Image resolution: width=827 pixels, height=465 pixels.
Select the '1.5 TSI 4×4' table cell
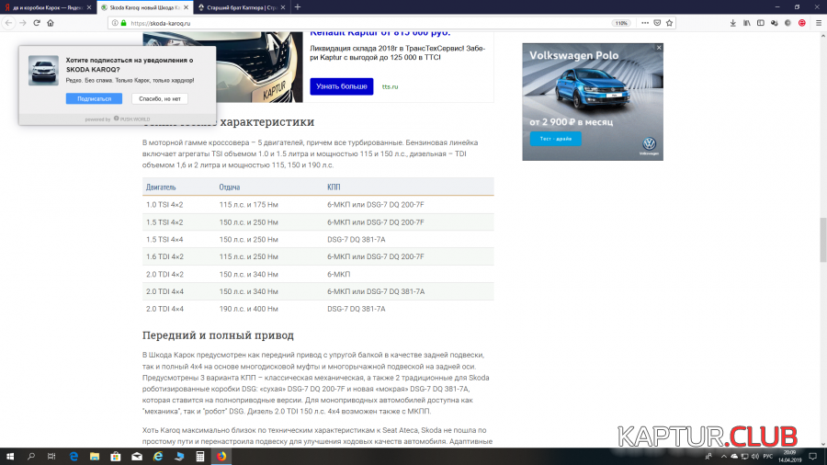(164, 239)
